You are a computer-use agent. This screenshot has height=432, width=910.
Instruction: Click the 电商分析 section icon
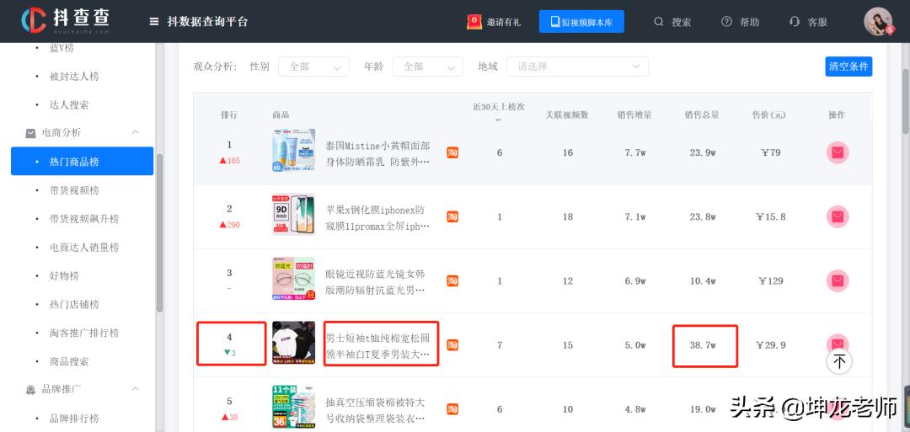coord(31,133)
